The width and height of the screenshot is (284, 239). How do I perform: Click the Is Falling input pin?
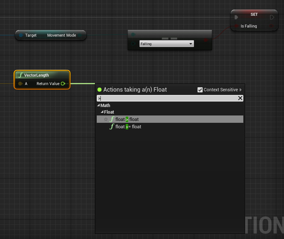pos(236,26)
